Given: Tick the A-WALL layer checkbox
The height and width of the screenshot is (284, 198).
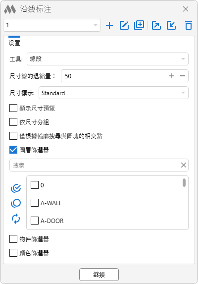Looking at the screenshot, I should click(x=35, y=203).
